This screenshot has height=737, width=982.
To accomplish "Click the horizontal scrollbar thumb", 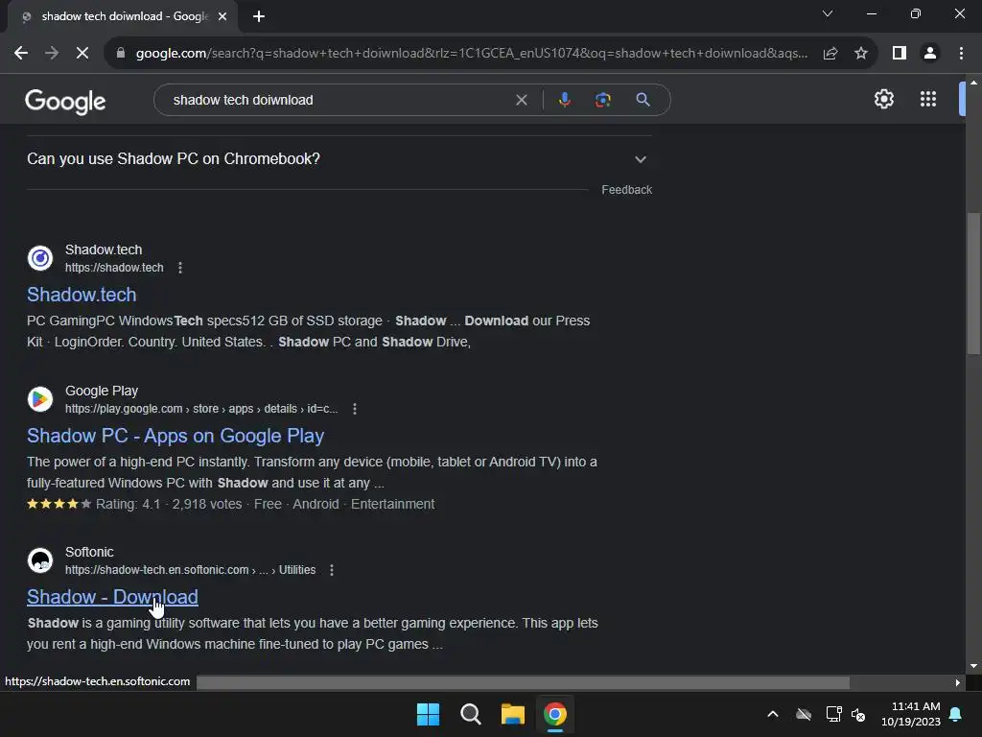I will click(523, 682).
